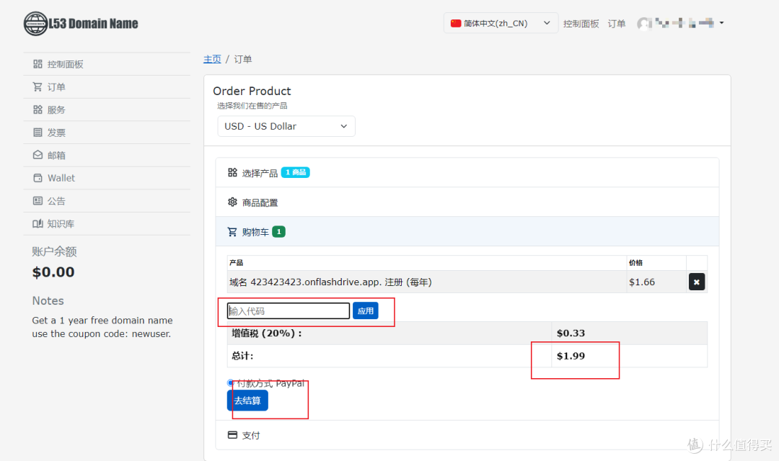The height and width of the screenshot is (461, 779).
Task: Go to 主页 via the breadcrumb
Action: [x=212, y=59]
